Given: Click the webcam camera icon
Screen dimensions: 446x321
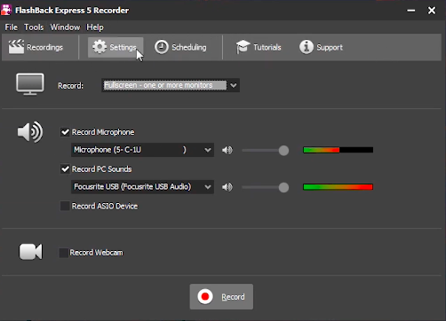Looking at the screenshot, I should click(x=30, y=252).
